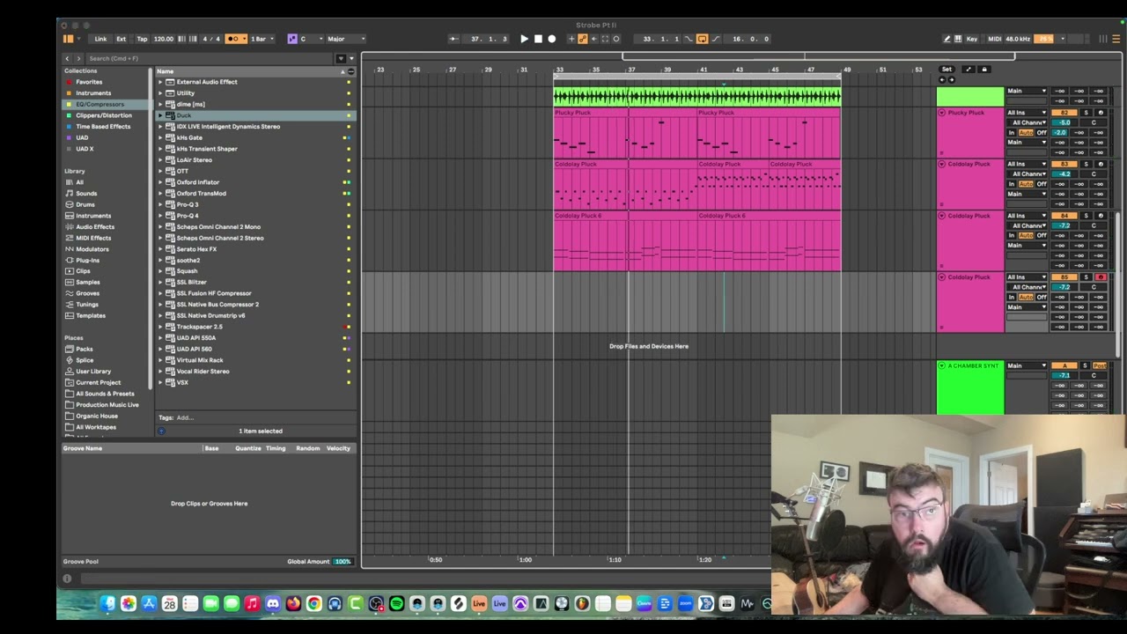Expand the OTT device item
1127x634 pixels.
click(160, 171)
